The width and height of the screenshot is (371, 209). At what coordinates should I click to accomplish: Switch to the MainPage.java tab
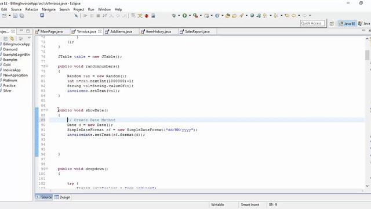49,31
